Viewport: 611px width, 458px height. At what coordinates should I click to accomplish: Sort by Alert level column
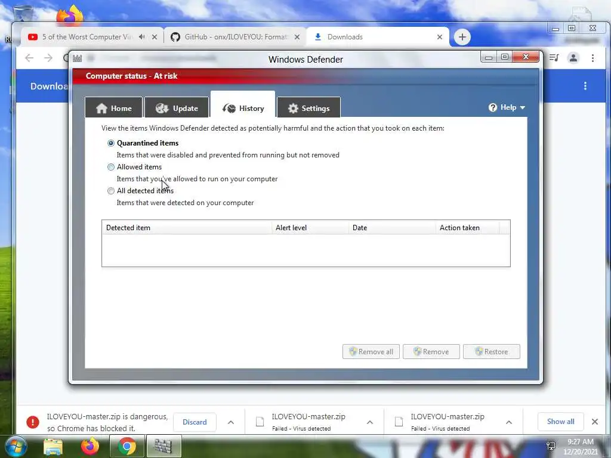[x=310, y=227]
